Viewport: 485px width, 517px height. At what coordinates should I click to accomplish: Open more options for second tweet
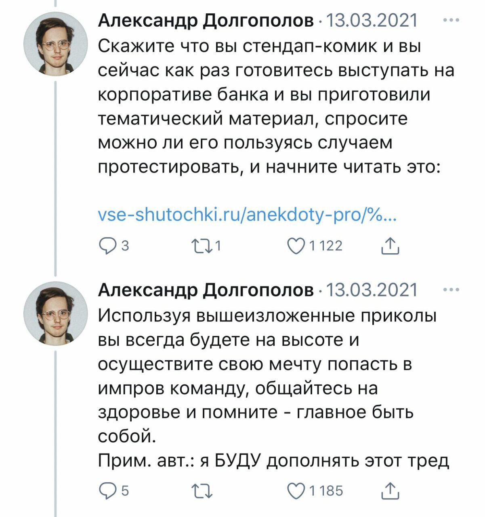(x=451, y=290)
